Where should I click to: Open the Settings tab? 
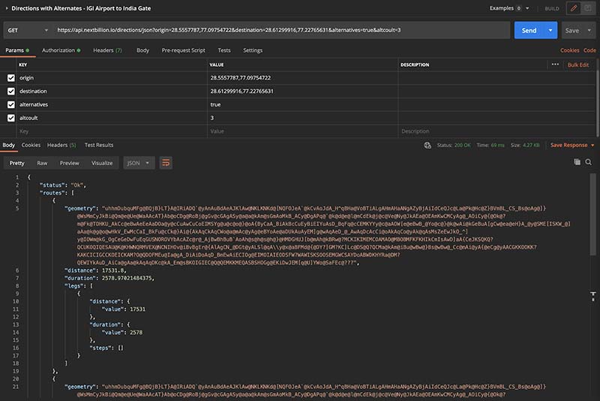point(253,50)
